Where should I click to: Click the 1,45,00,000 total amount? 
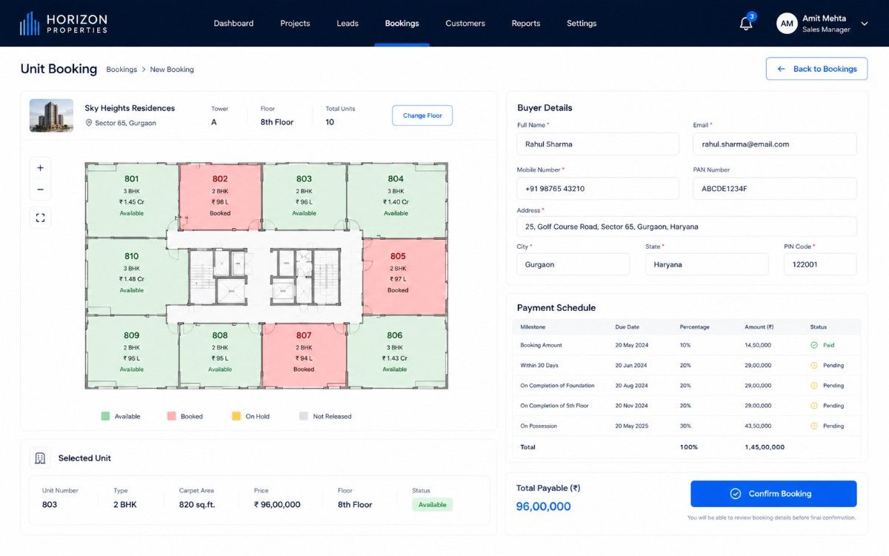pos(765,447)
